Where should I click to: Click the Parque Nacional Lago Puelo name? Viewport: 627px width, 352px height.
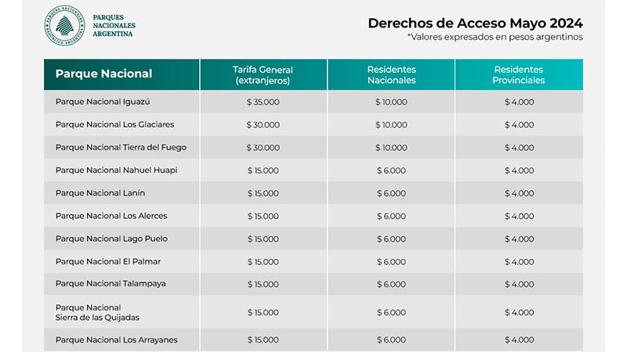111,238
